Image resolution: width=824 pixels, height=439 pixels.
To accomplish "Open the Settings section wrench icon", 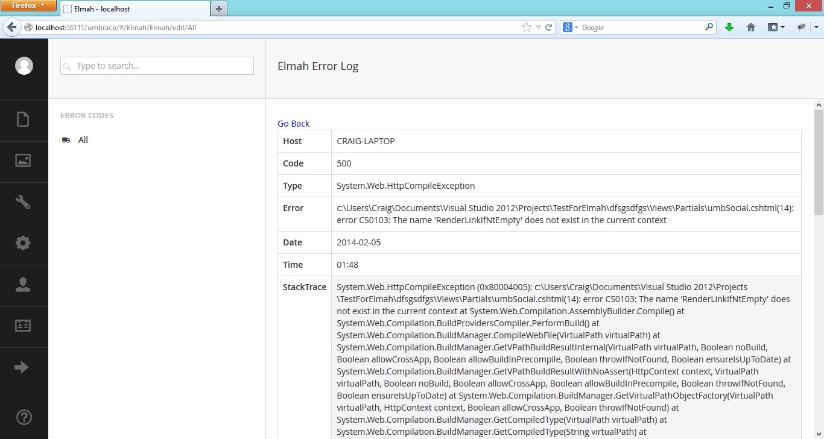I will click(x=23, y=202).
